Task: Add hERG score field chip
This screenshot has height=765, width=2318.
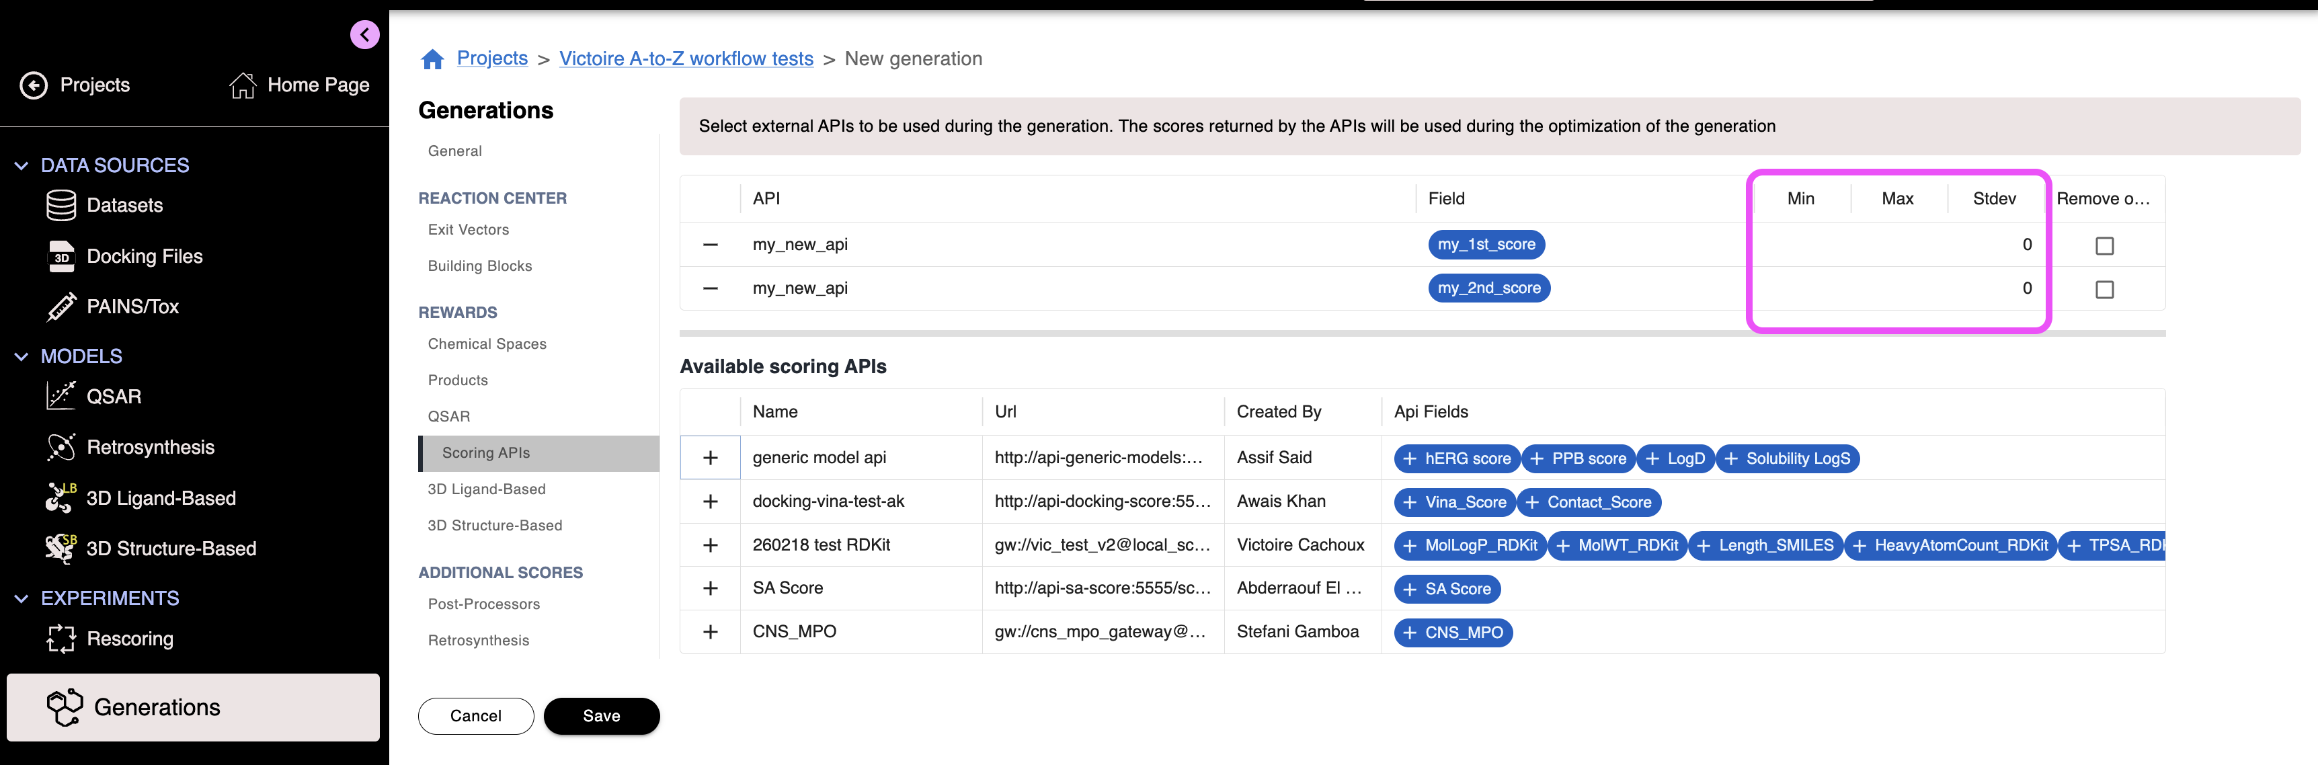Action: pos(1457,459)
